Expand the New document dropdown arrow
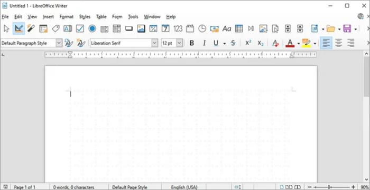 pyautogui.click(x=323, y=29)
